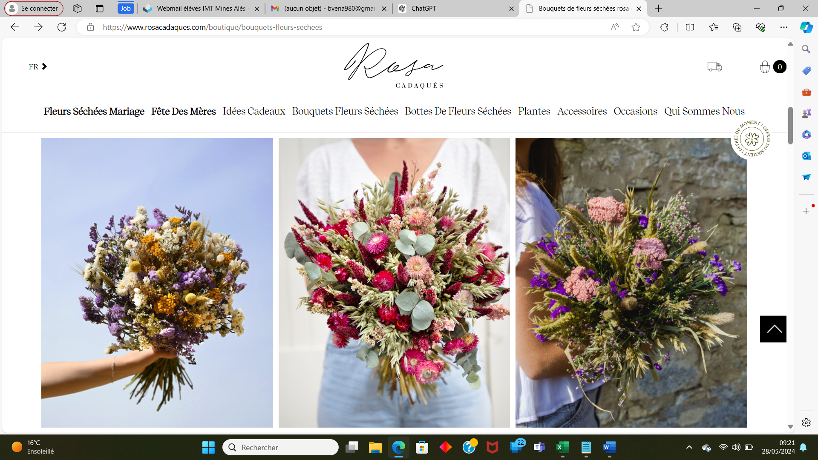
Task: Open the Idées Cadeaux link
Action: click(x=254, y=111)
